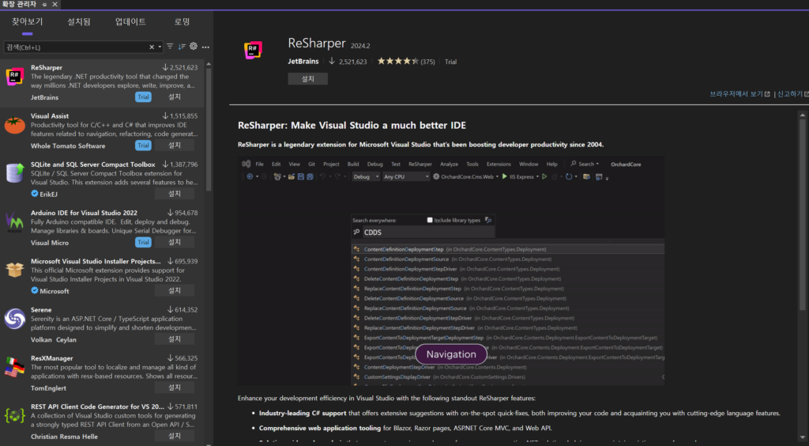The width and height of the screenshot is (809, 446).
Task: Switch to the 찾아보기 tab
Action: [28, 21]
